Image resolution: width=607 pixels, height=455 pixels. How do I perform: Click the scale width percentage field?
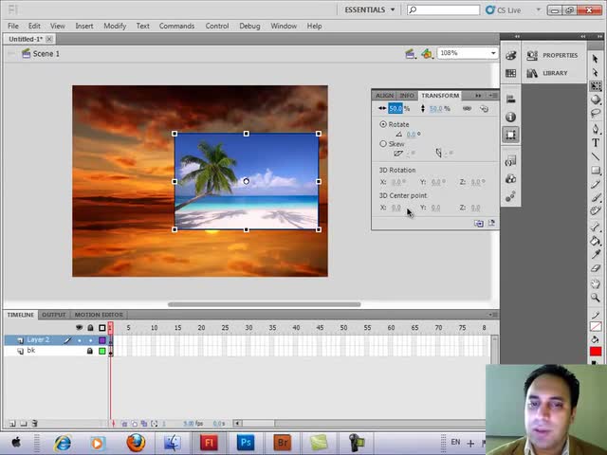pyautogui.click(x=395, y=109)
